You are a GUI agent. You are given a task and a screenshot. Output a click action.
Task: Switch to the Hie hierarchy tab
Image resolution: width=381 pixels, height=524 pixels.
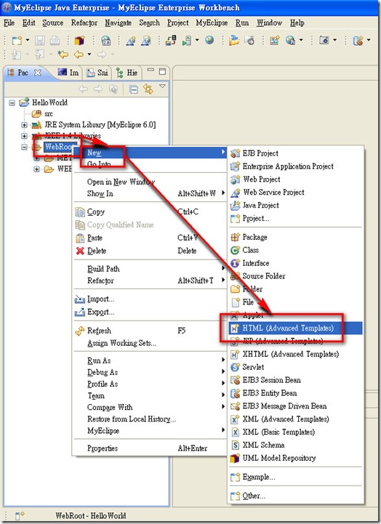pyautogui.click(x=127, y=73)
